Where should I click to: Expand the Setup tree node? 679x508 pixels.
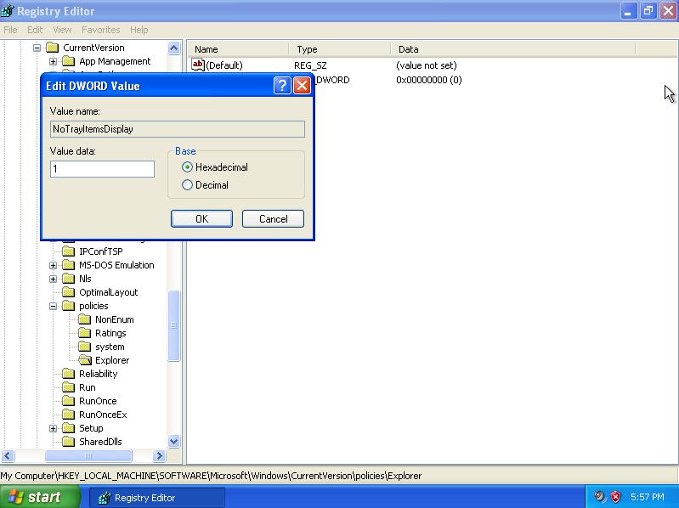point(53,428)
